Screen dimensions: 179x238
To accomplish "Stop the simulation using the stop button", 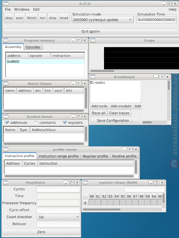I will click(x=52, y=18).
